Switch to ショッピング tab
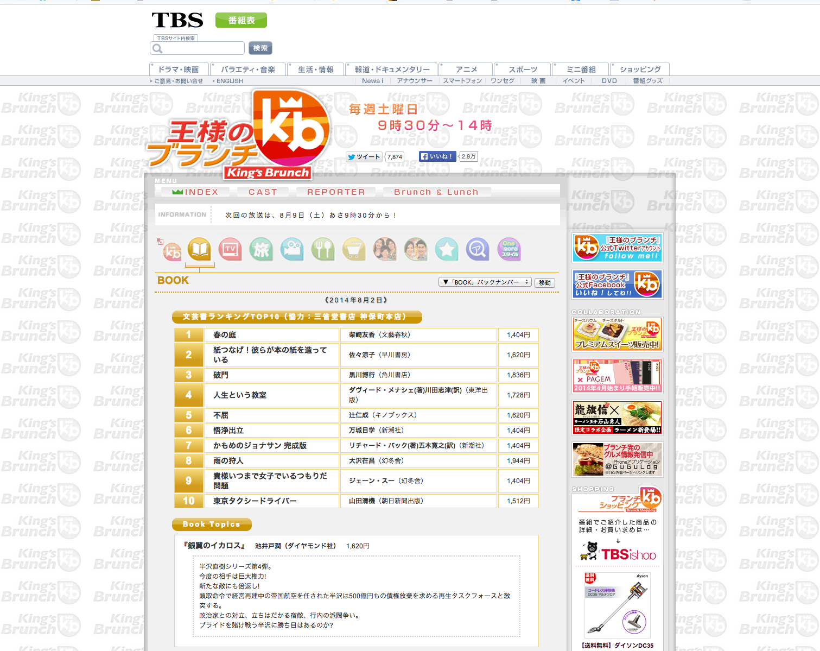 click(x=640, y=69)
